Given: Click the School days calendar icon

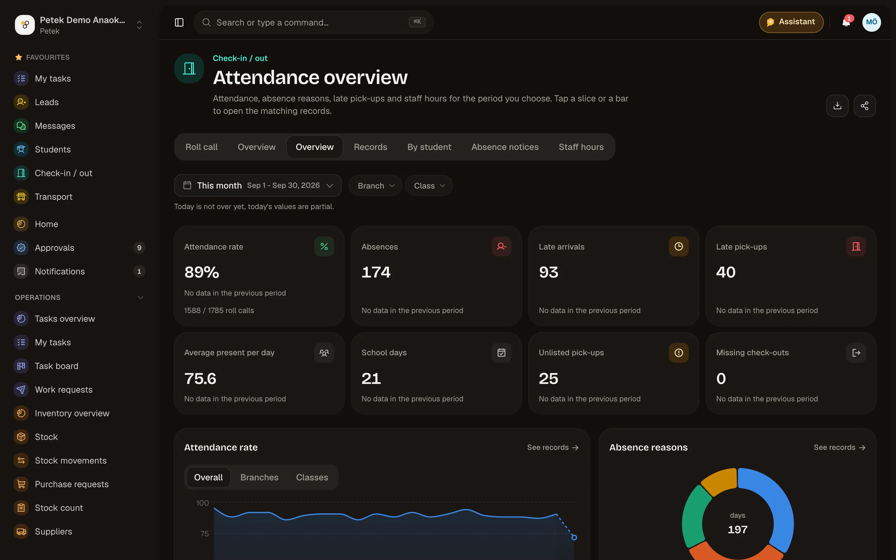Looking at the screenshot, I should (x=501, y=352).
